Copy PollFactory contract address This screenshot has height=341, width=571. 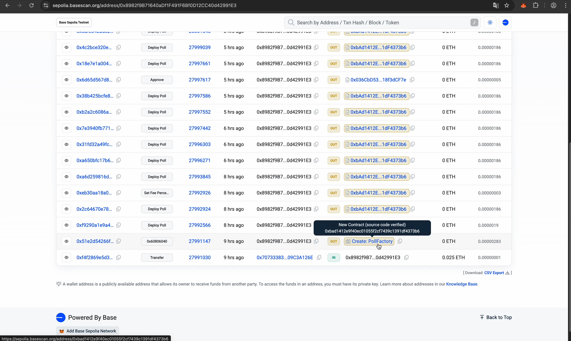(x=400, y=241)
